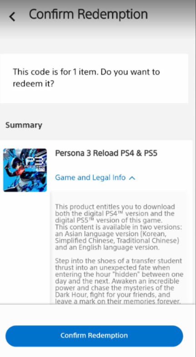196x357 pixels.
Task: Go back using the left arrow icon
Action: click(x=12, y=17)
